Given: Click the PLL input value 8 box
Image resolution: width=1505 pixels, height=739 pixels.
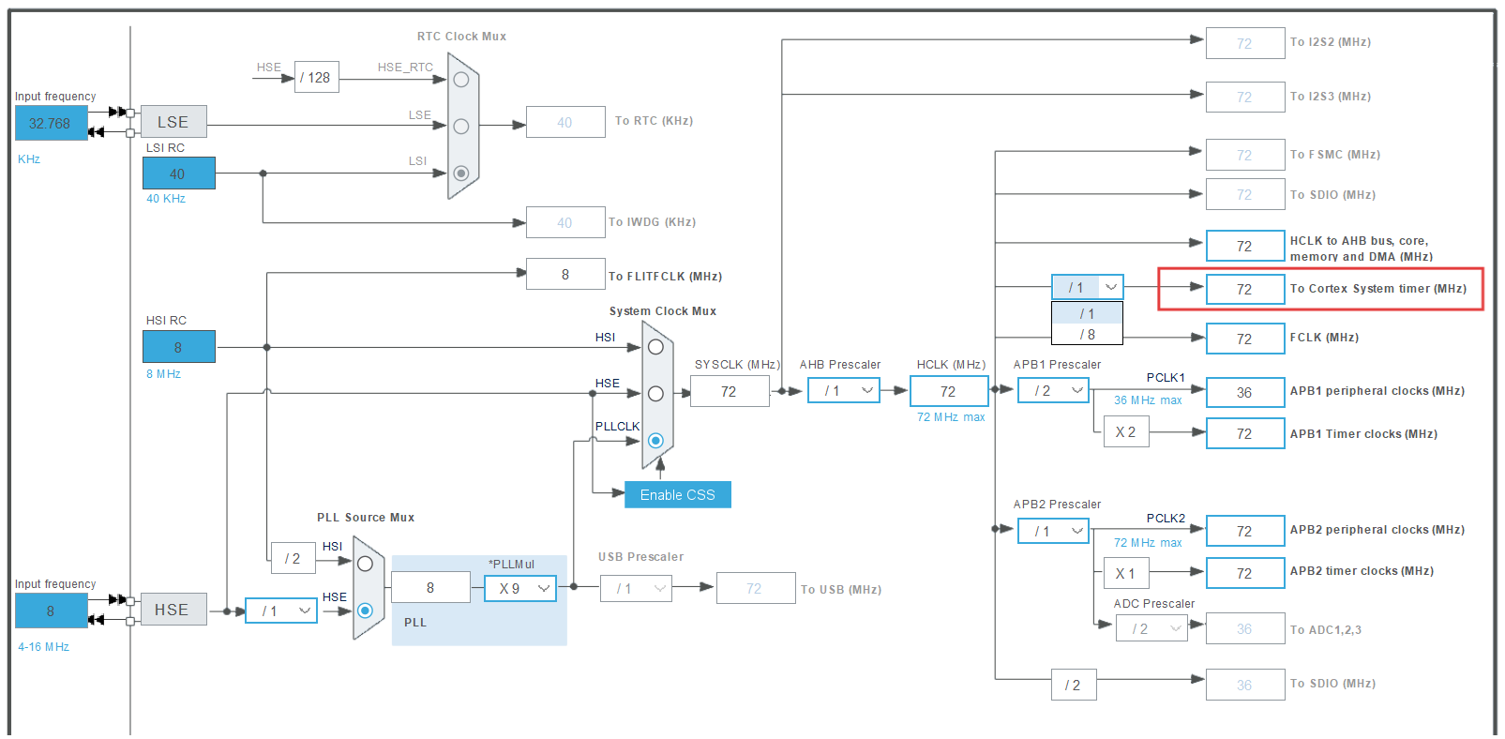Looking at the screenshot, I should pyautogui.click(x=430, y=587).
